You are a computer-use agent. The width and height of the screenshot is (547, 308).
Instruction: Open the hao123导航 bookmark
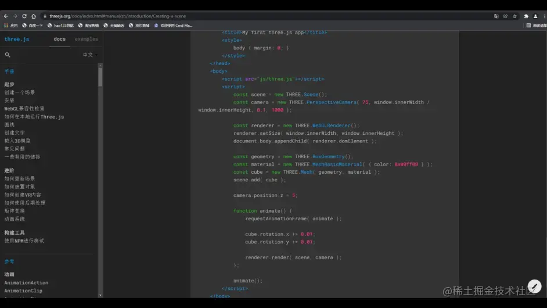[60, 26]
